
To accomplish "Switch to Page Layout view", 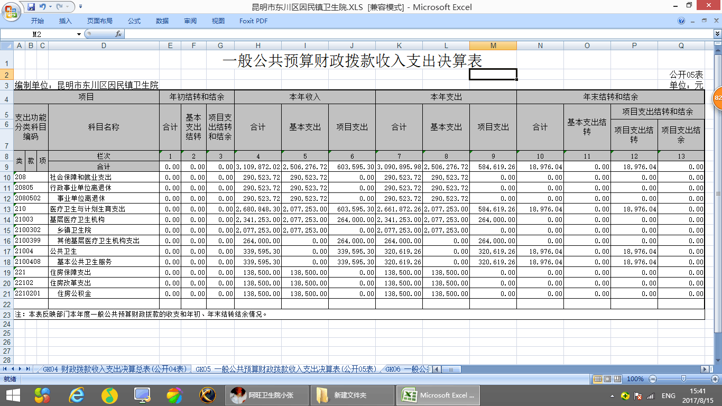I will pyautogui.click(x=607, y=379).
